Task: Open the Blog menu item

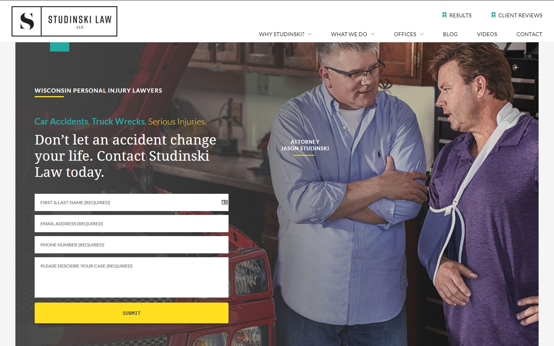Action: click(450, 34)
